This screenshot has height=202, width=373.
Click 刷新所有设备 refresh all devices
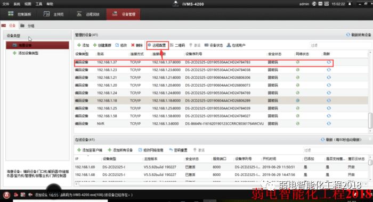[x=359, y=35]
